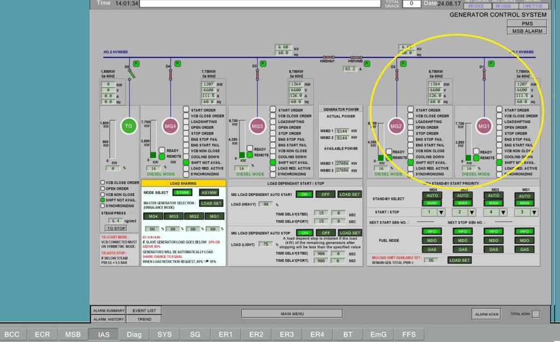
Task: Select the TG VCB CLOSE ORDER radio button
Action: point(102,182)
